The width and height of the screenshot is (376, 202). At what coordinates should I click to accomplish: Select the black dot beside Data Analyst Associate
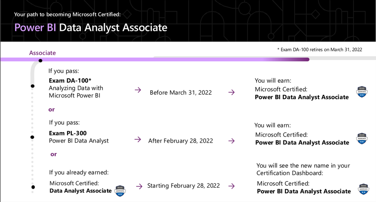coord(33,187)
